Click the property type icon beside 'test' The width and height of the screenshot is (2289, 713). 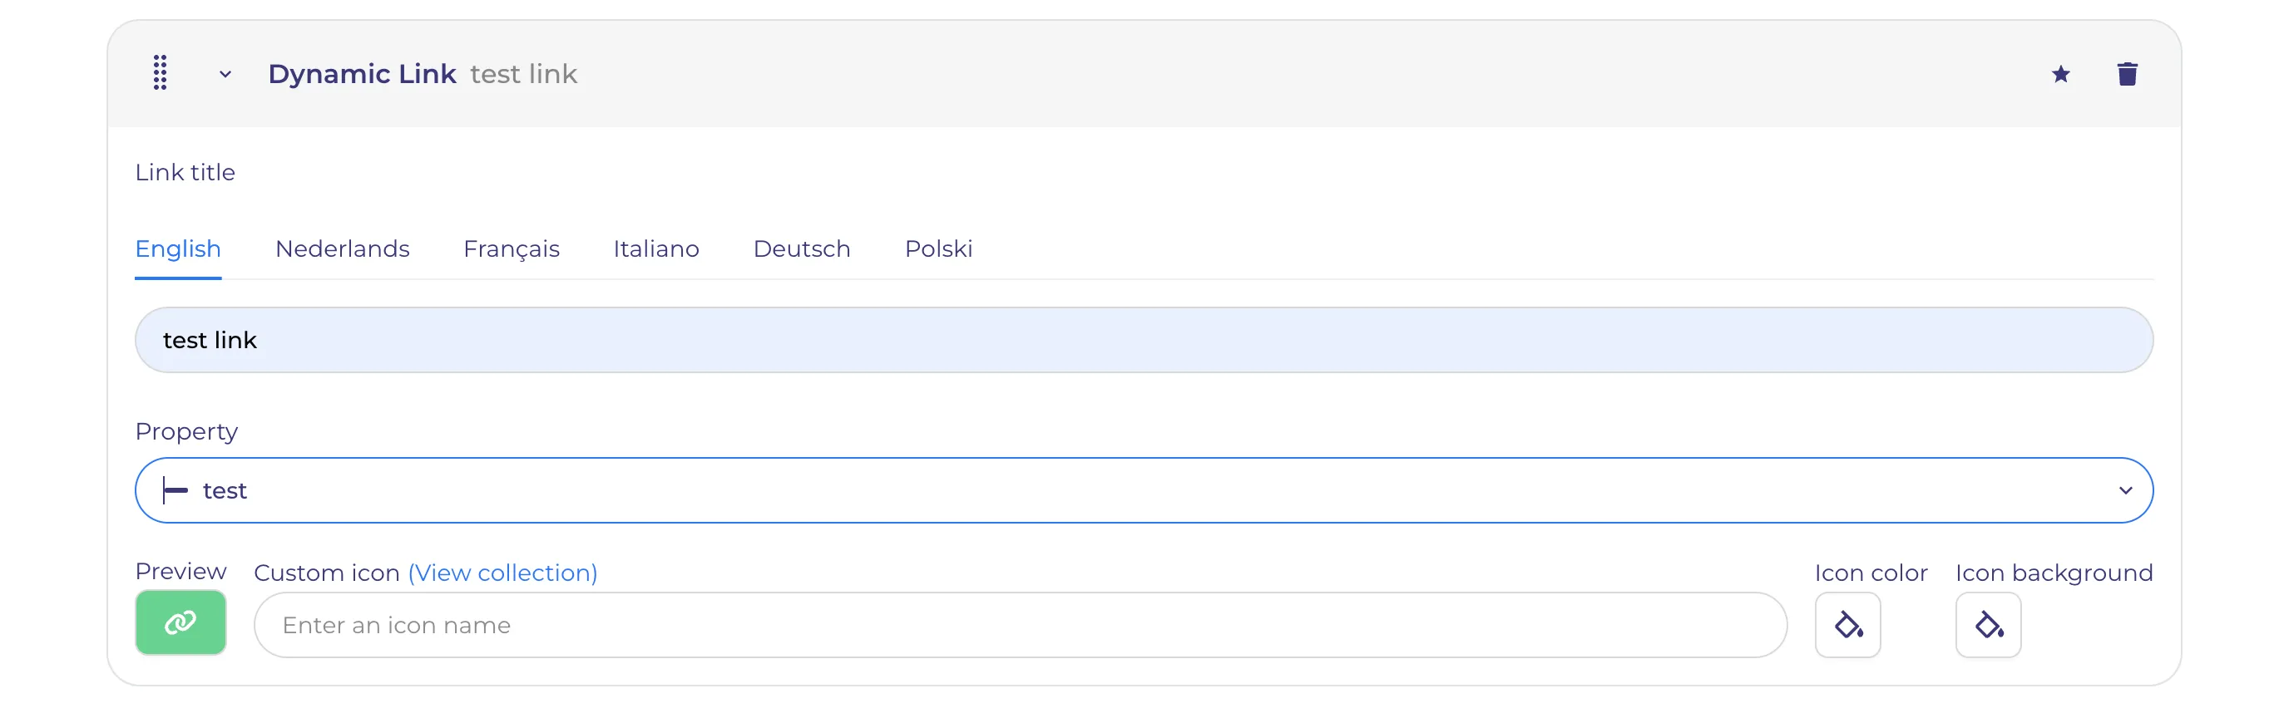pos(175,490)
